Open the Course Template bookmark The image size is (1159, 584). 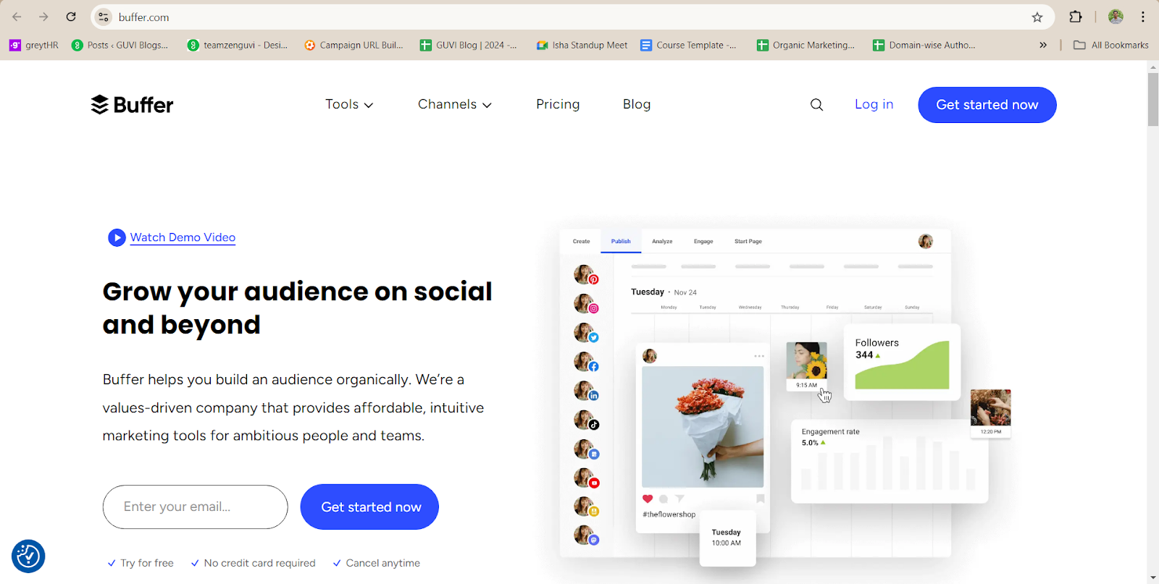click(688, 45)
